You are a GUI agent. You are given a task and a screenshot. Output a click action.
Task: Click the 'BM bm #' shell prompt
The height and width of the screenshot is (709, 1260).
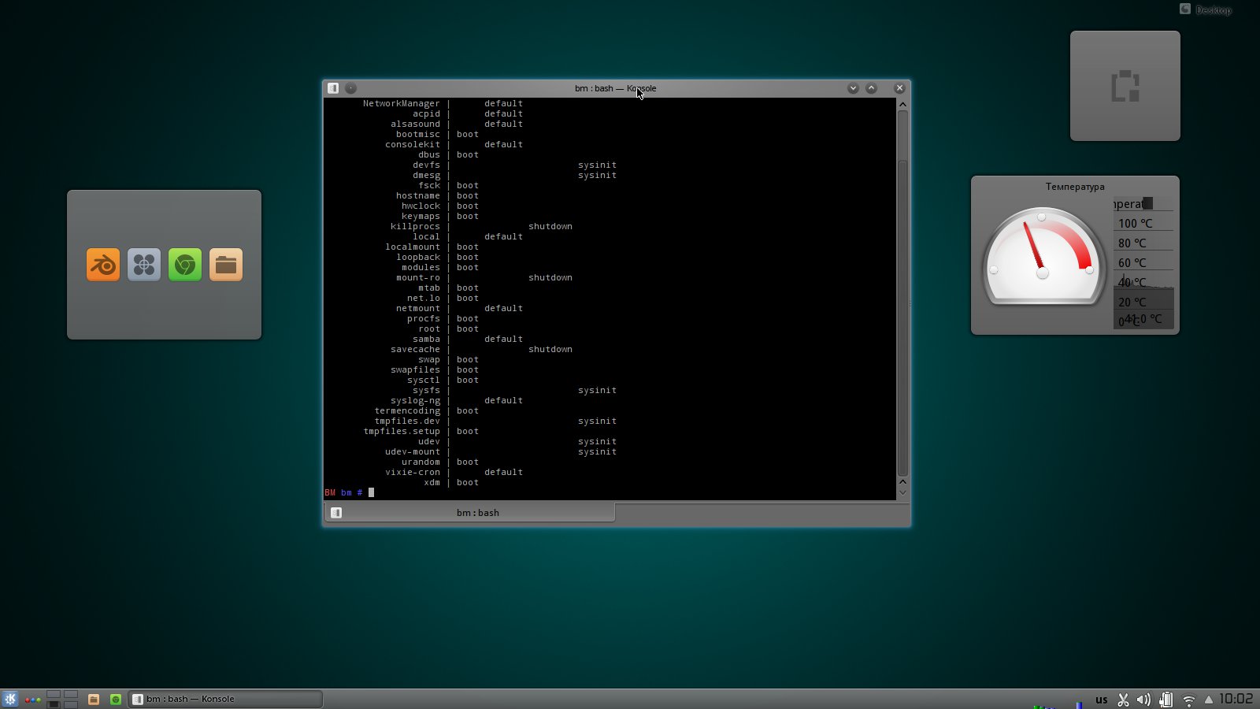tap(343, 492)
